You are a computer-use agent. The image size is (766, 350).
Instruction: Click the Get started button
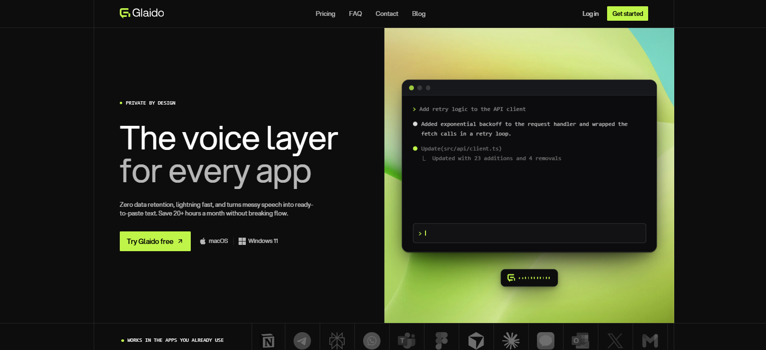pyautogui.click(x=627, y=13)
